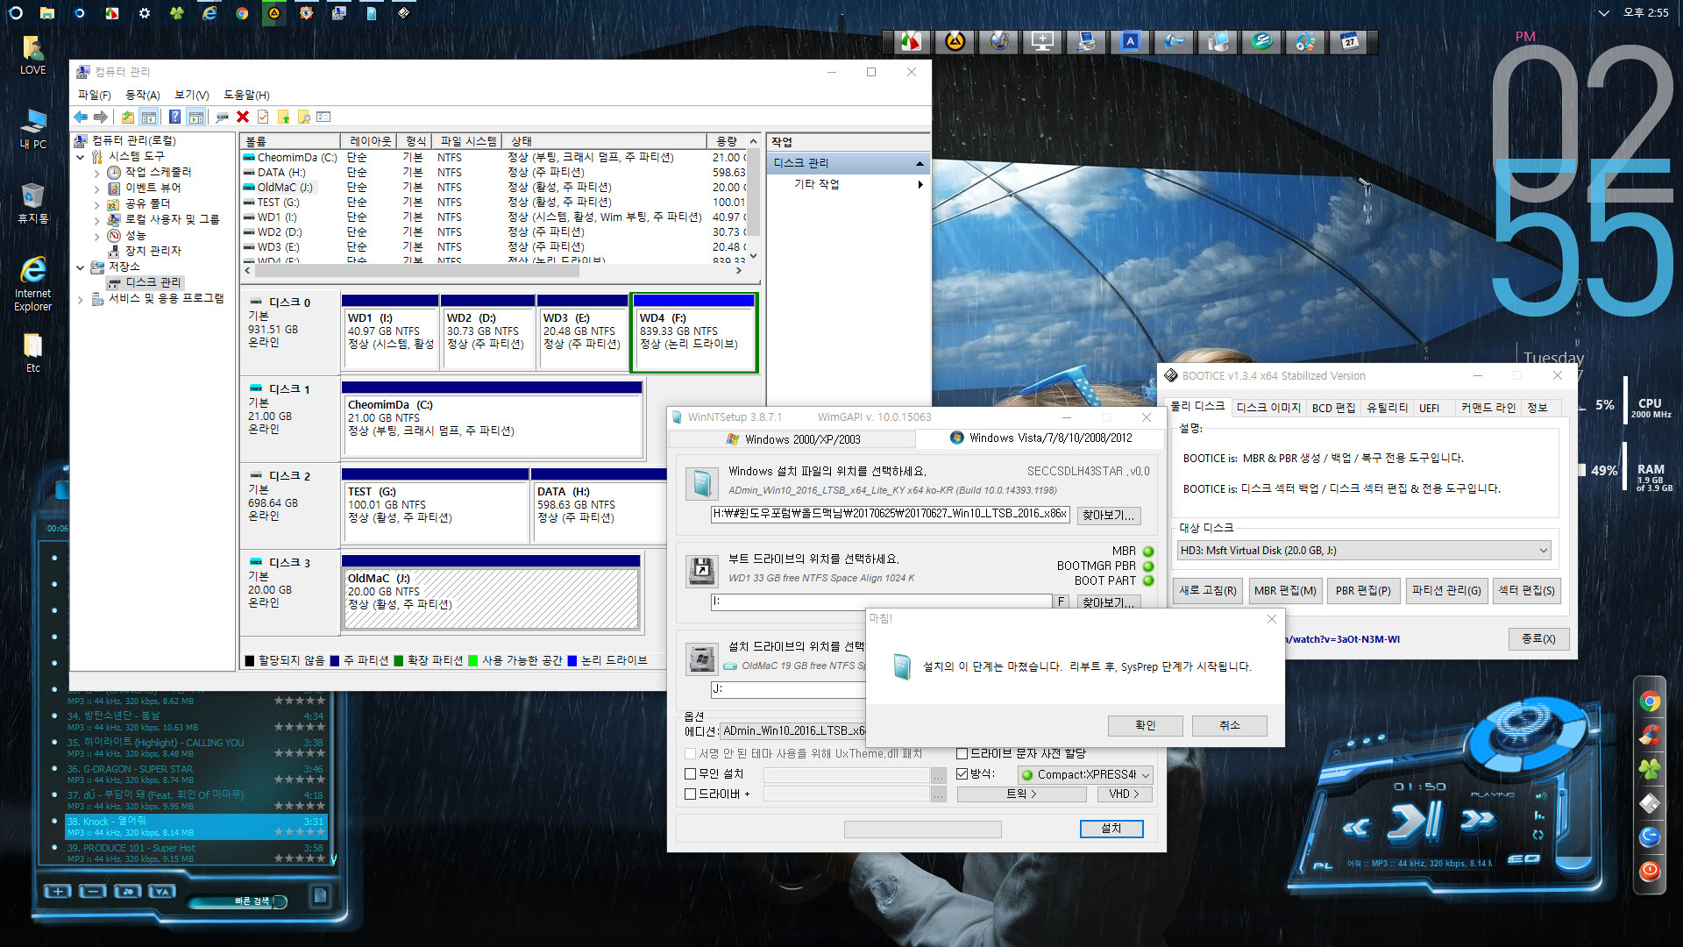Viewport: 1683px width, 947px height.
Task: Click the folder with green arrow toolbar icon
Action: [x=283, y=117]
